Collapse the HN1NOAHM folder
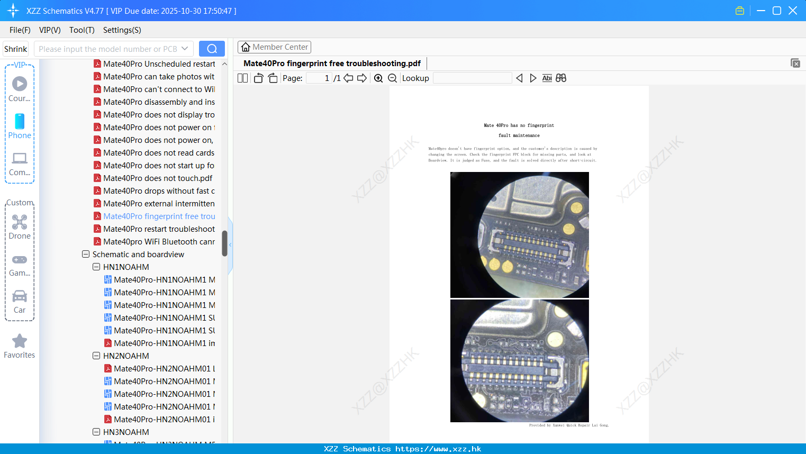The image size is (806, 454). (x=96, y=267)
